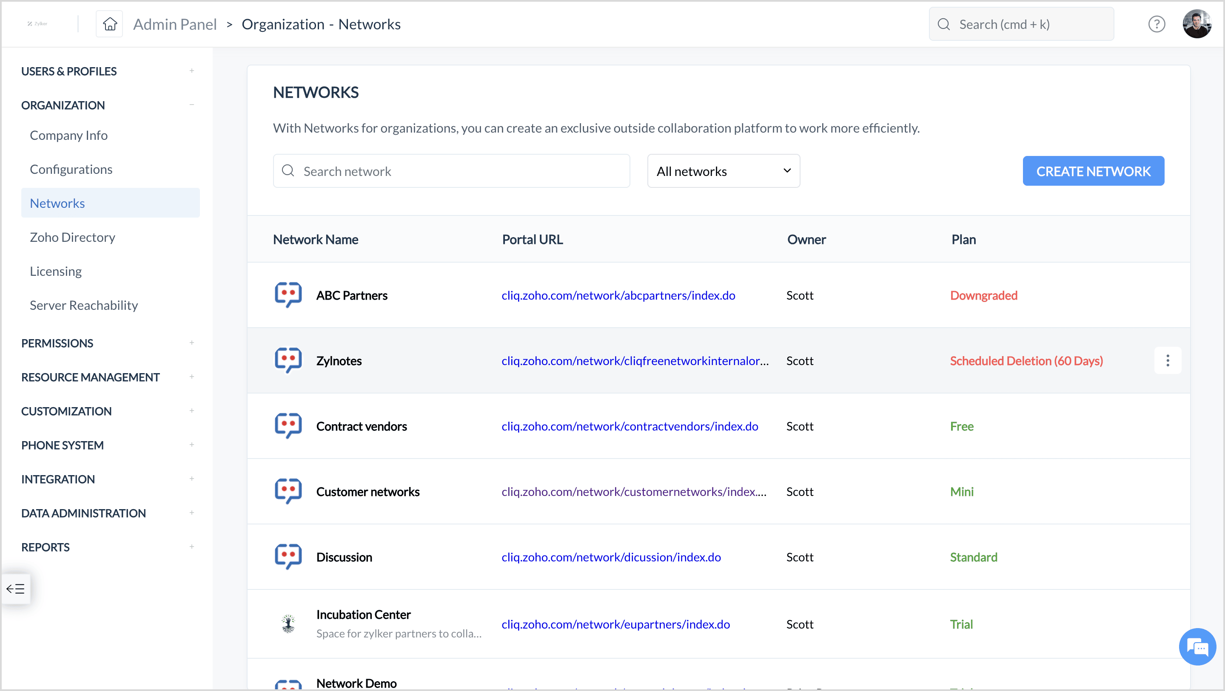The height and width of the screenshot is (691, 1225).
Task: Focus the Search network input field
Action: [x=451, y=170]
